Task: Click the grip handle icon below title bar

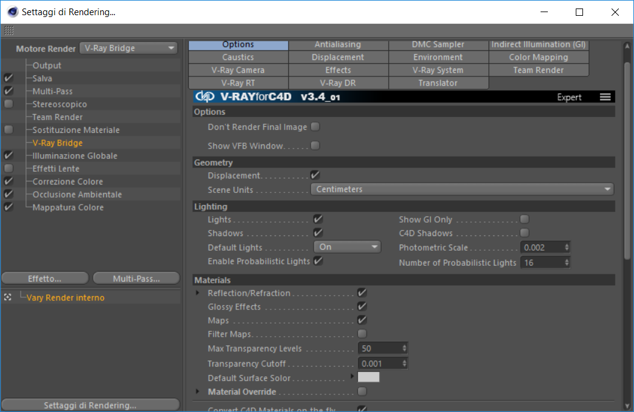Action: point(9,30)
